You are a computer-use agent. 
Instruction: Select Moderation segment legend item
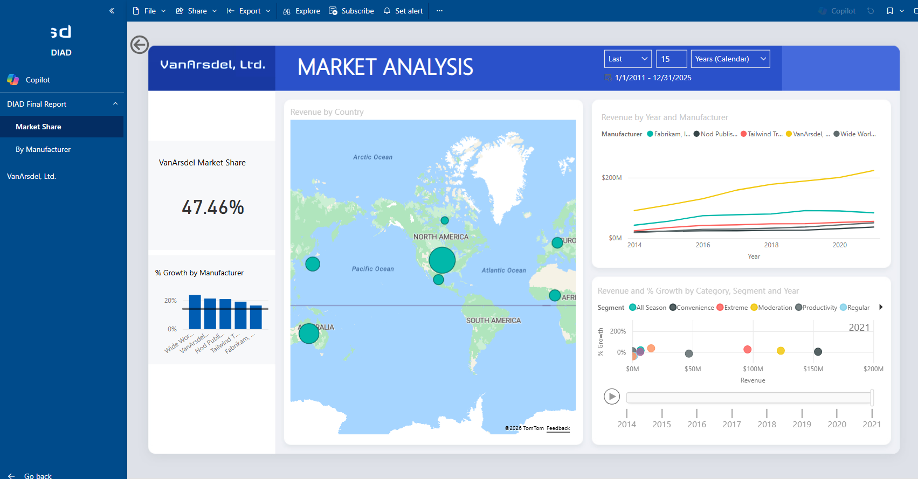click(x=771, y=308)
